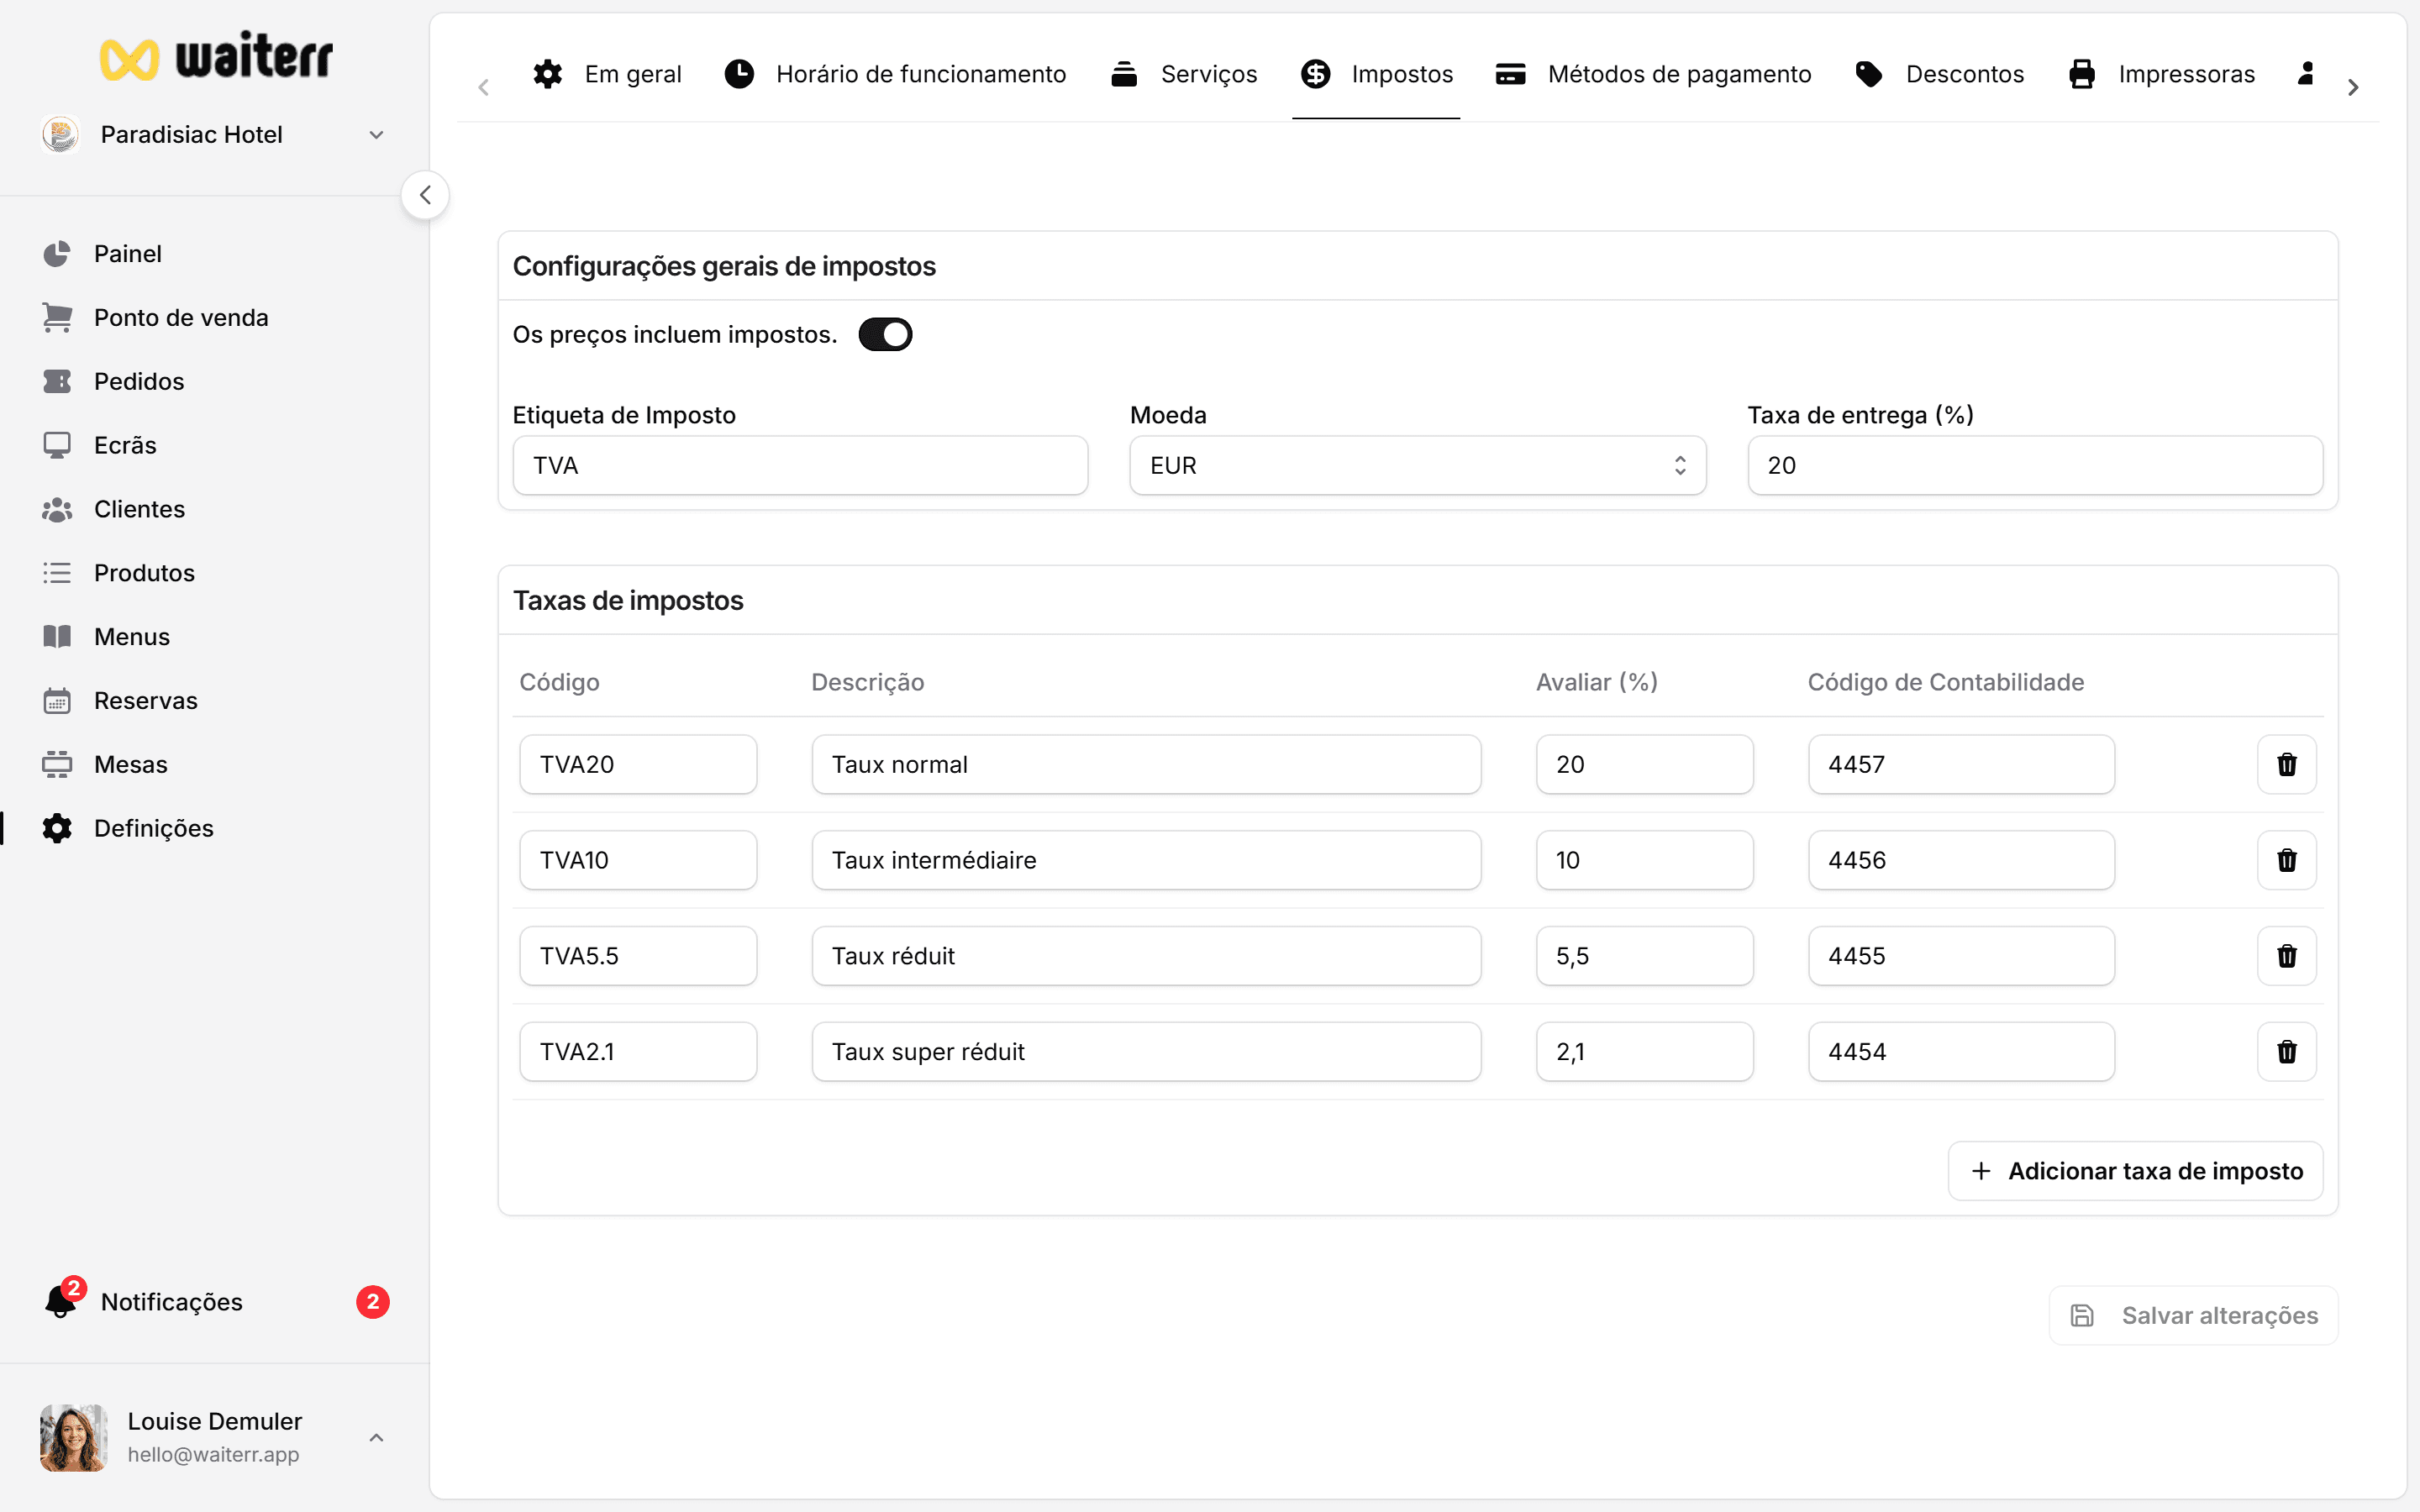Click the TVA2.1 code field
Image resolution: width=2420 pixels, height=1512 pixels.
pyautogui.click(x=638, y=1052)
